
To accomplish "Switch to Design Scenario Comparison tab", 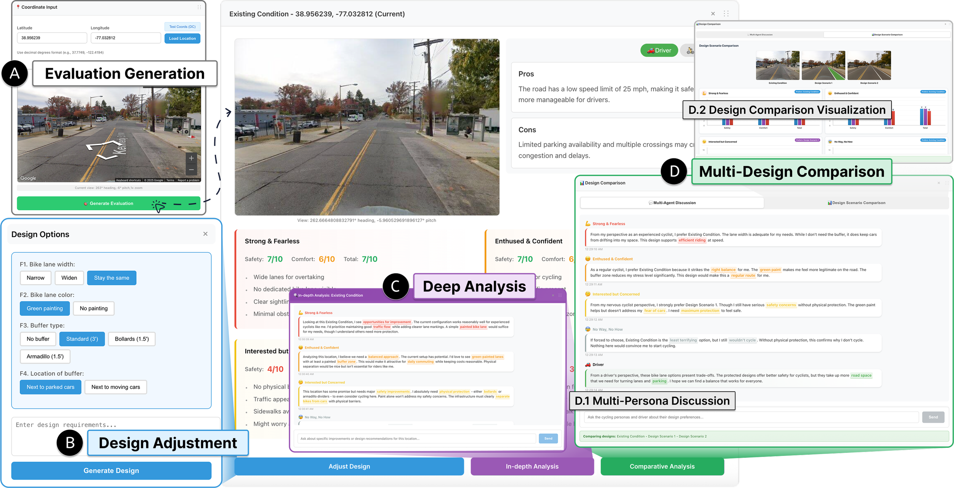I will click(856, 203).
